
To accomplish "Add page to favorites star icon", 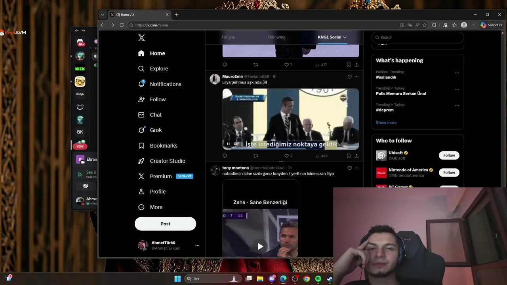I will click(425, 25).
